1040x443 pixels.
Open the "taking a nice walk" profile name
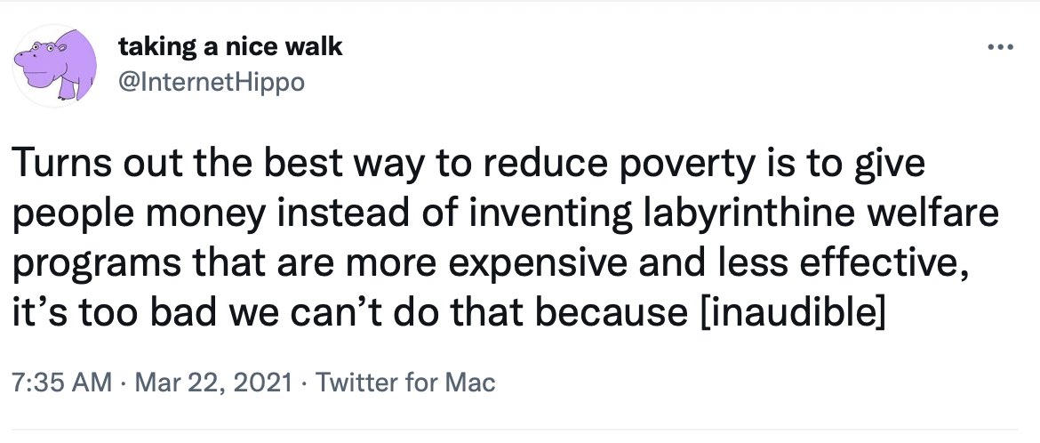coord(230,46)
